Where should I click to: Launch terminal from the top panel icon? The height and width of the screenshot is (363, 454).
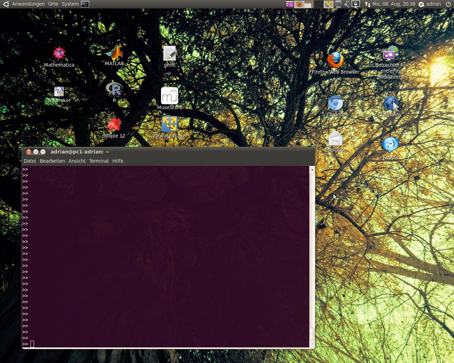(x=85, y=4)
